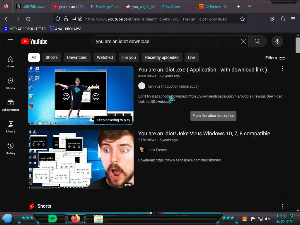Click the first video thumbnail with desktop window

[x=81, y=96]
